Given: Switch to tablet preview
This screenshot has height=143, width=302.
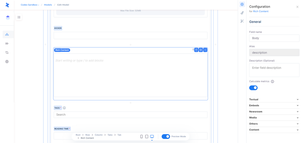Looking at the screenshot, I should pos(147,137).
